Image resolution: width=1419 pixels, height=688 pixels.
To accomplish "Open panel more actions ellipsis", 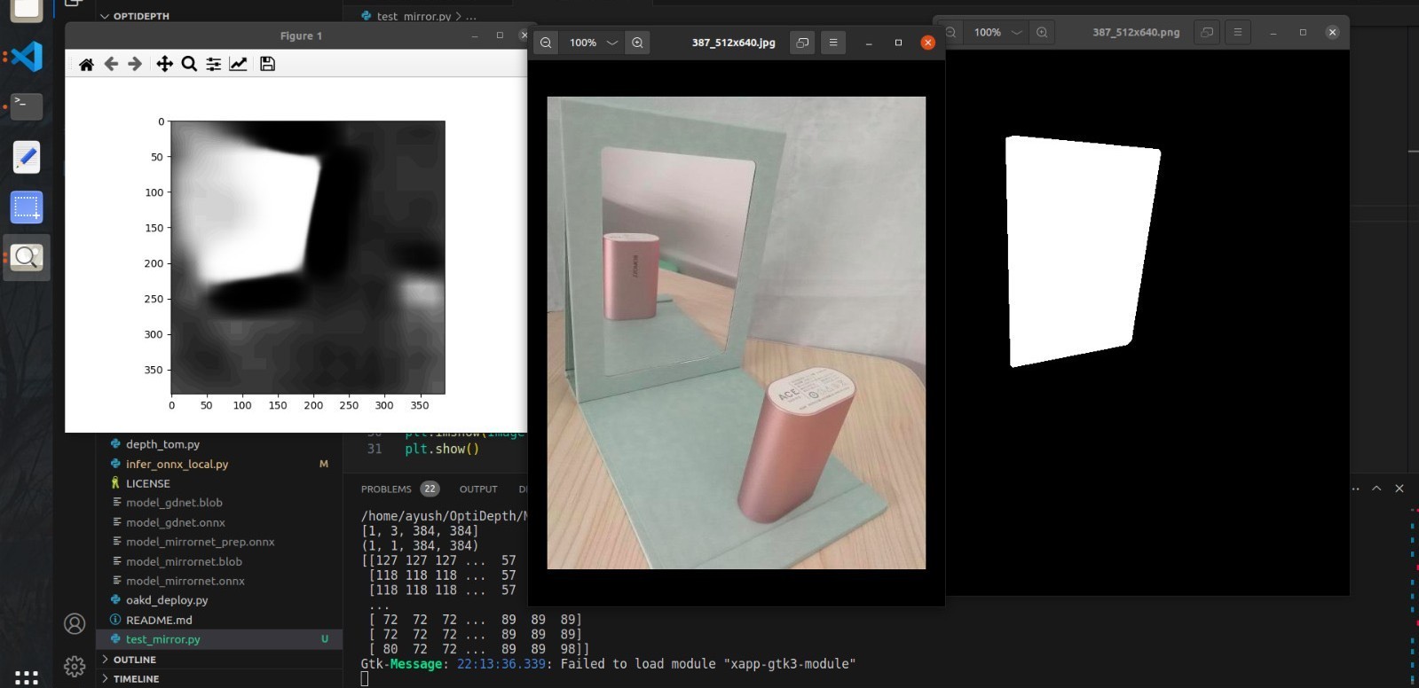I will point(1355,489).
